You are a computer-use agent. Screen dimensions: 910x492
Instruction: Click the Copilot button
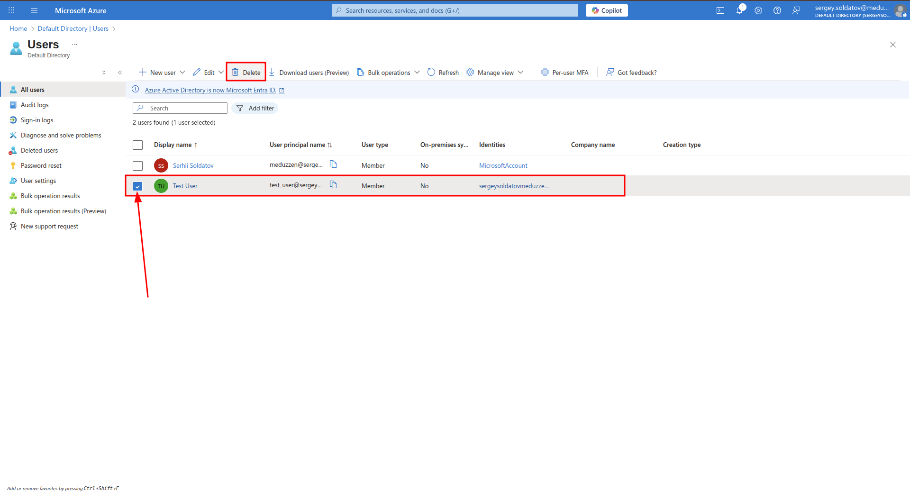(607, 10)
